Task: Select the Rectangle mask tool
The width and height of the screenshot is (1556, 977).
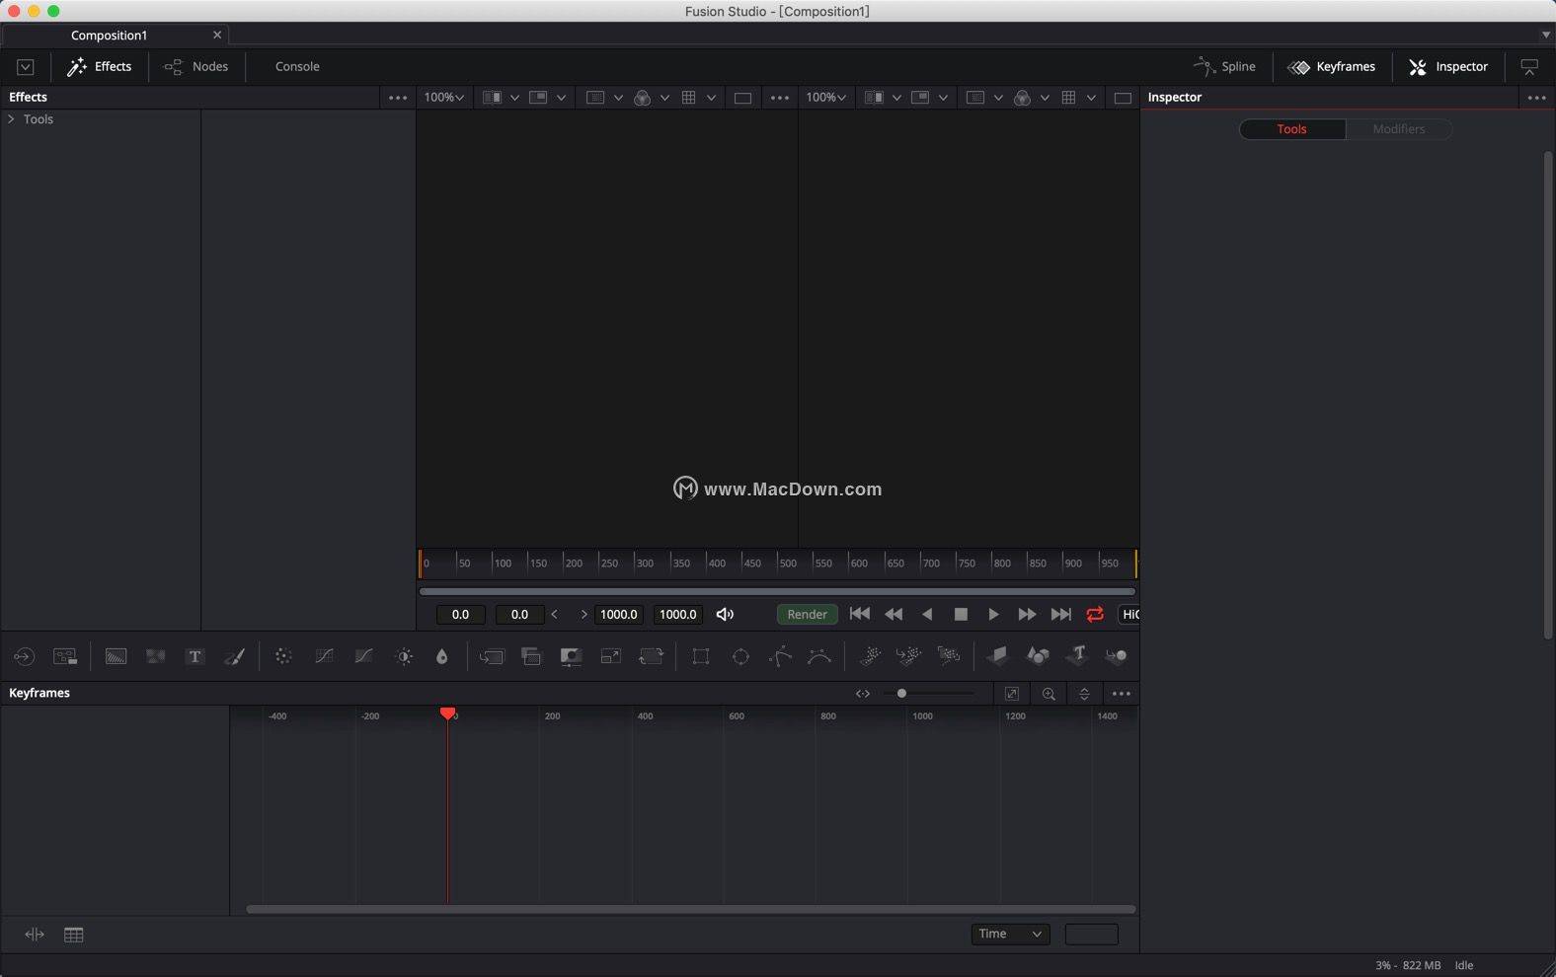Action: [701, 656]
